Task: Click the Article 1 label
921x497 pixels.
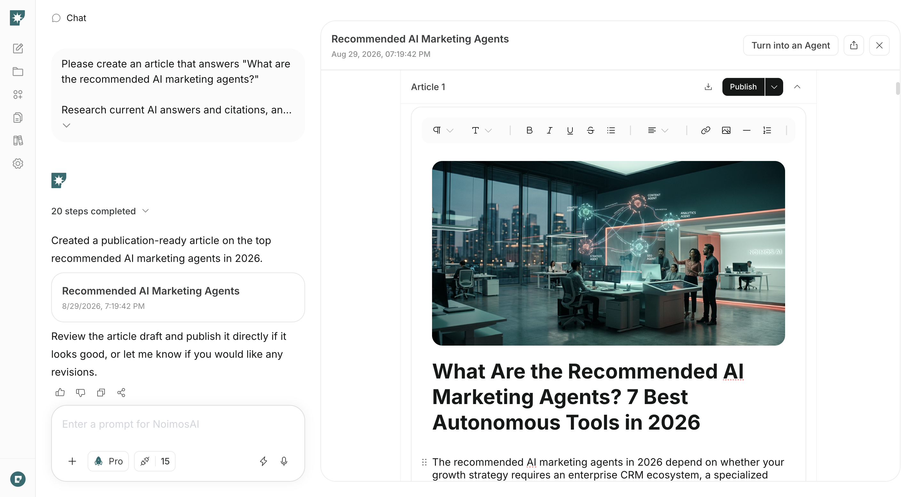Action: (x=428, y=87)
